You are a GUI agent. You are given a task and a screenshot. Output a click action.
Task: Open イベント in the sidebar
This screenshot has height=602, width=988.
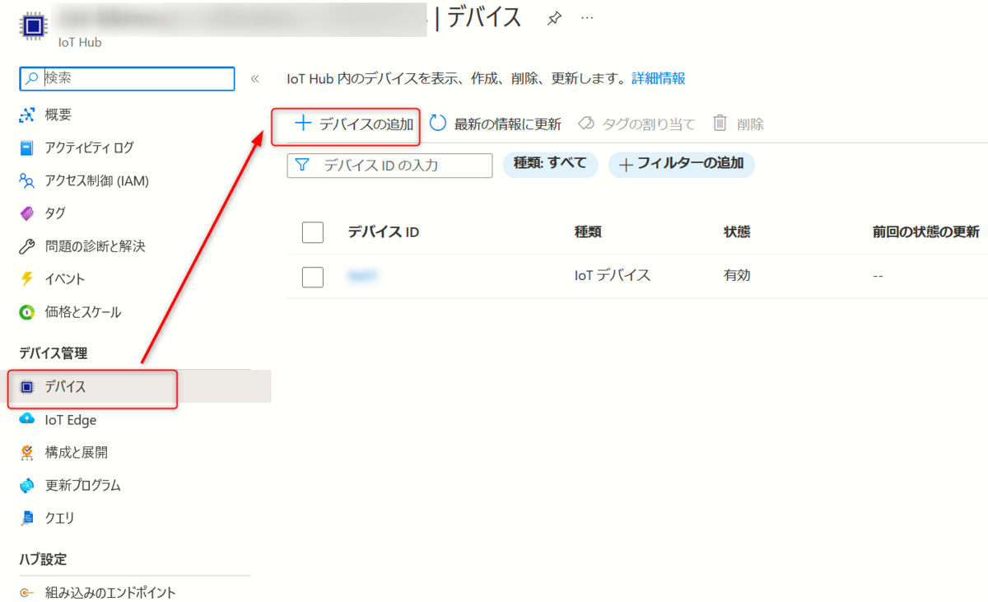pos(65,279)
